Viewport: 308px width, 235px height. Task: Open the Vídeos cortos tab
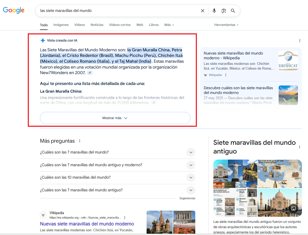point(120,25)
